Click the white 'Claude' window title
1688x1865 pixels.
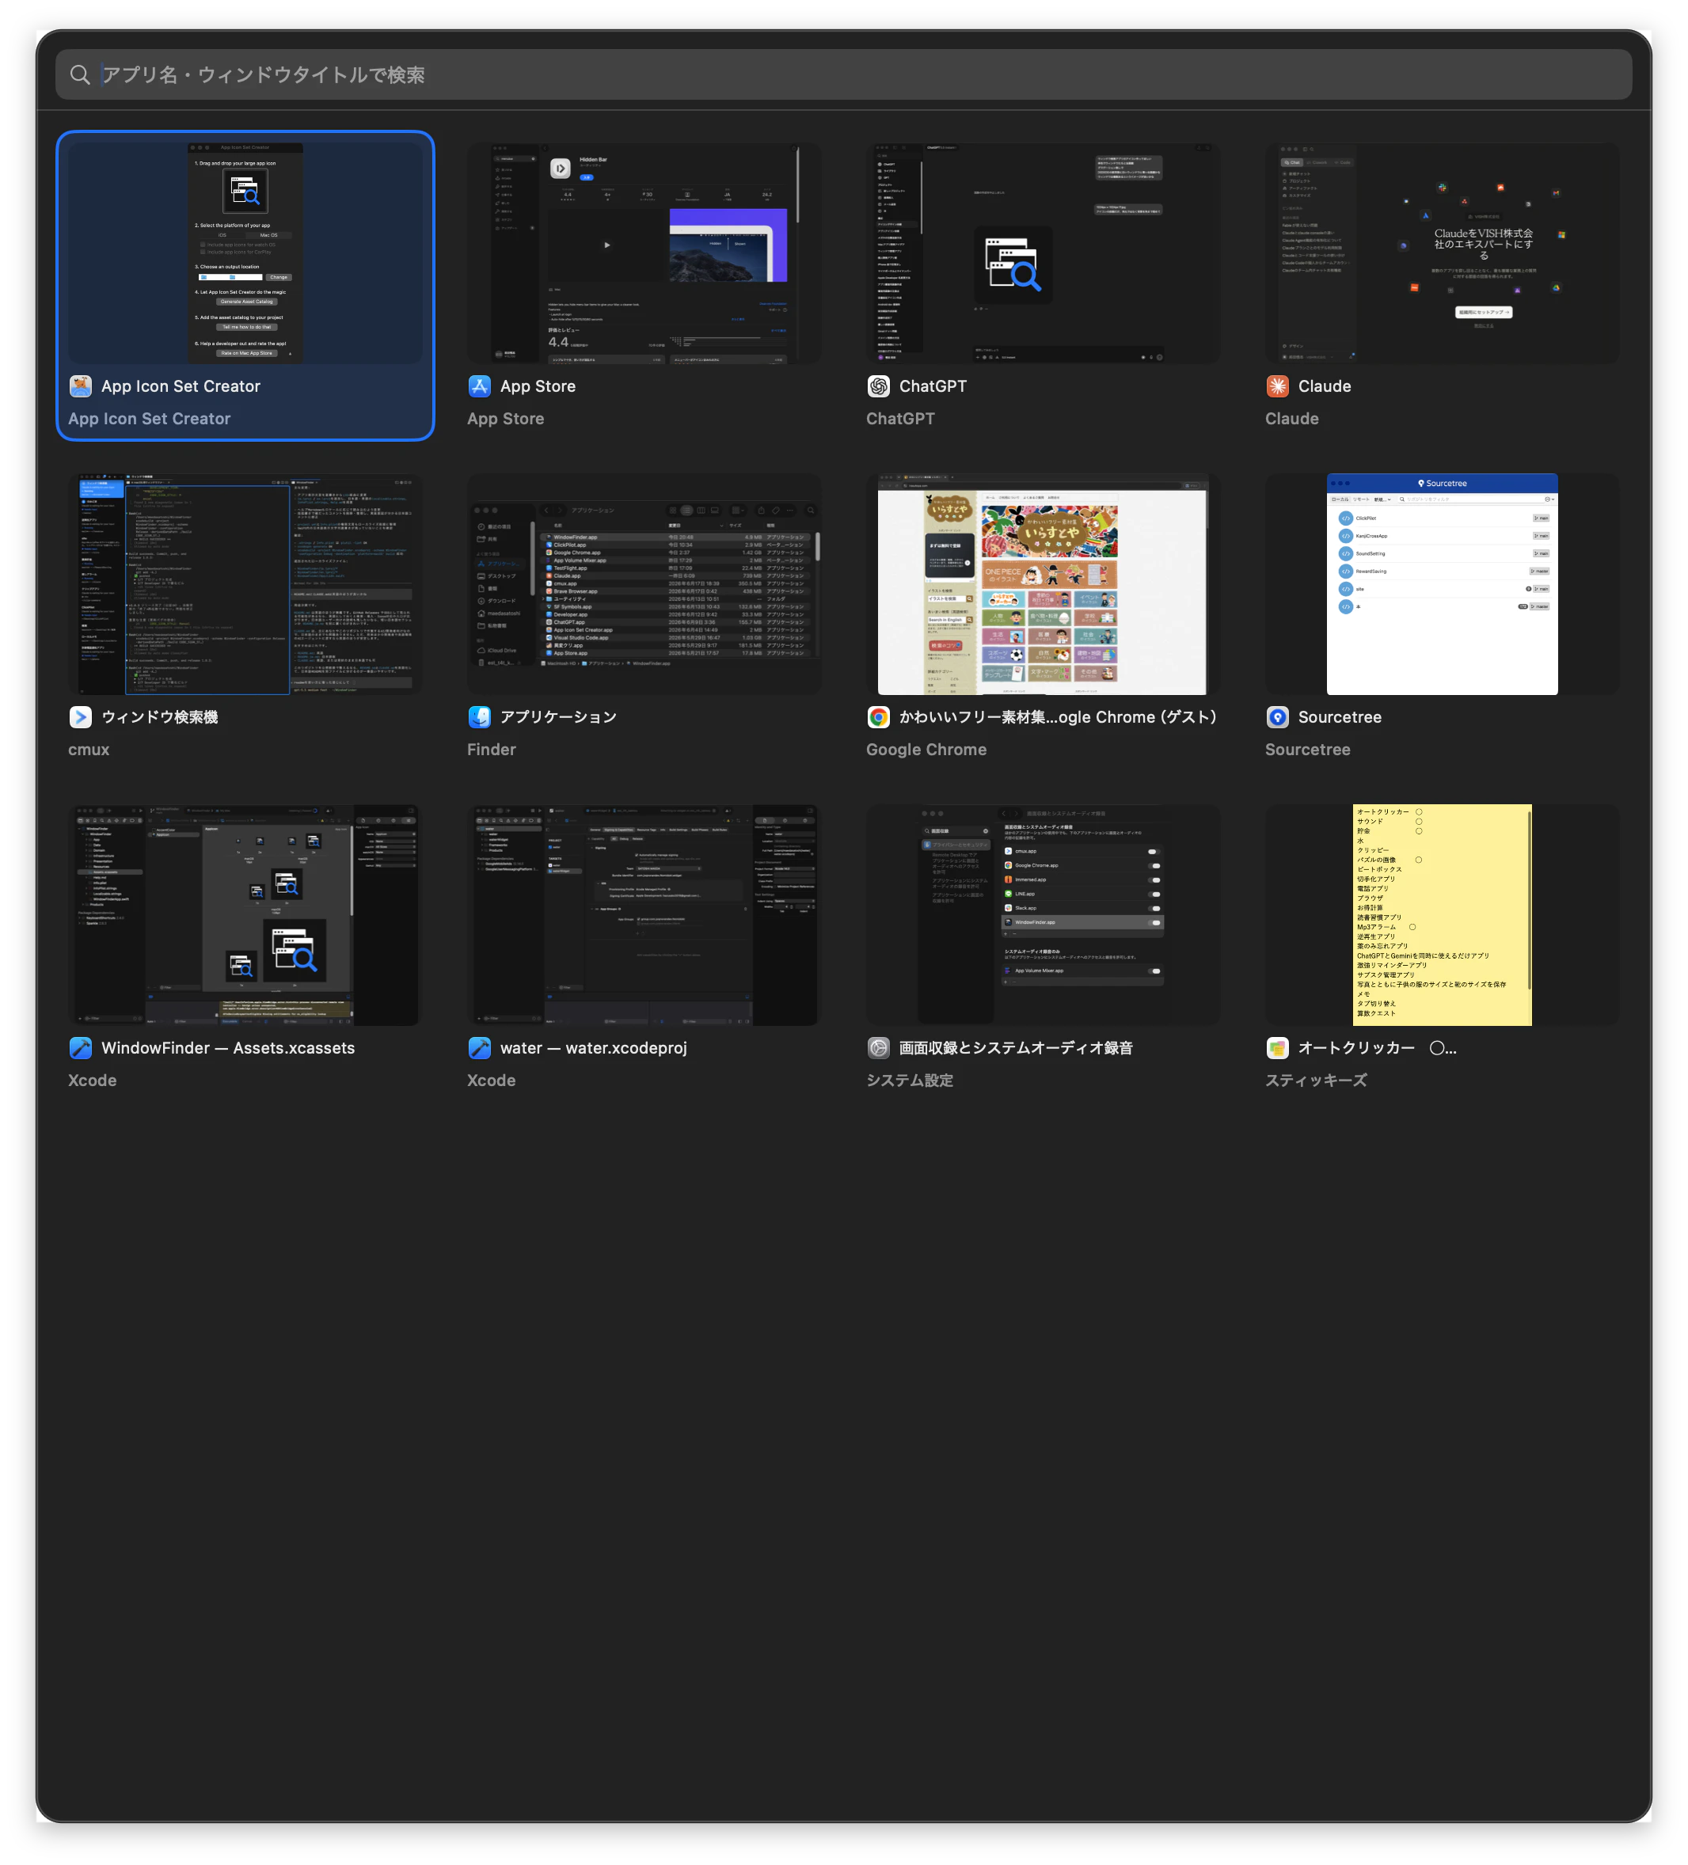tap(1325, 386)
